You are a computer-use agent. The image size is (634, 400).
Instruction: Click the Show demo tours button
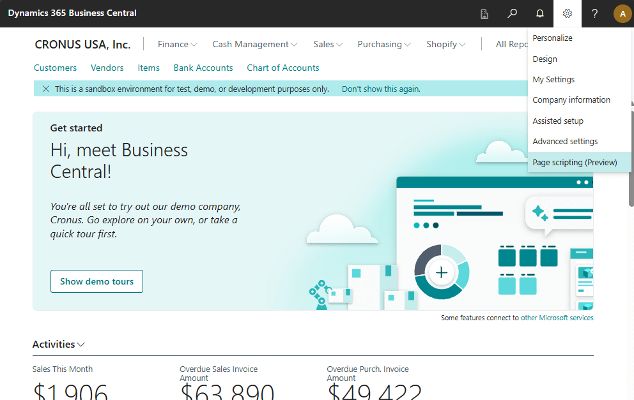97,281
